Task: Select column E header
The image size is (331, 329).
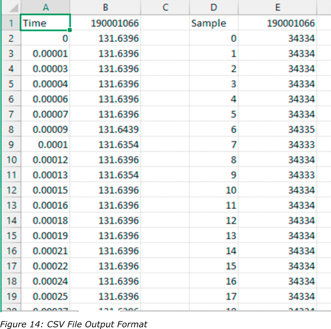Action: point(277,7)
